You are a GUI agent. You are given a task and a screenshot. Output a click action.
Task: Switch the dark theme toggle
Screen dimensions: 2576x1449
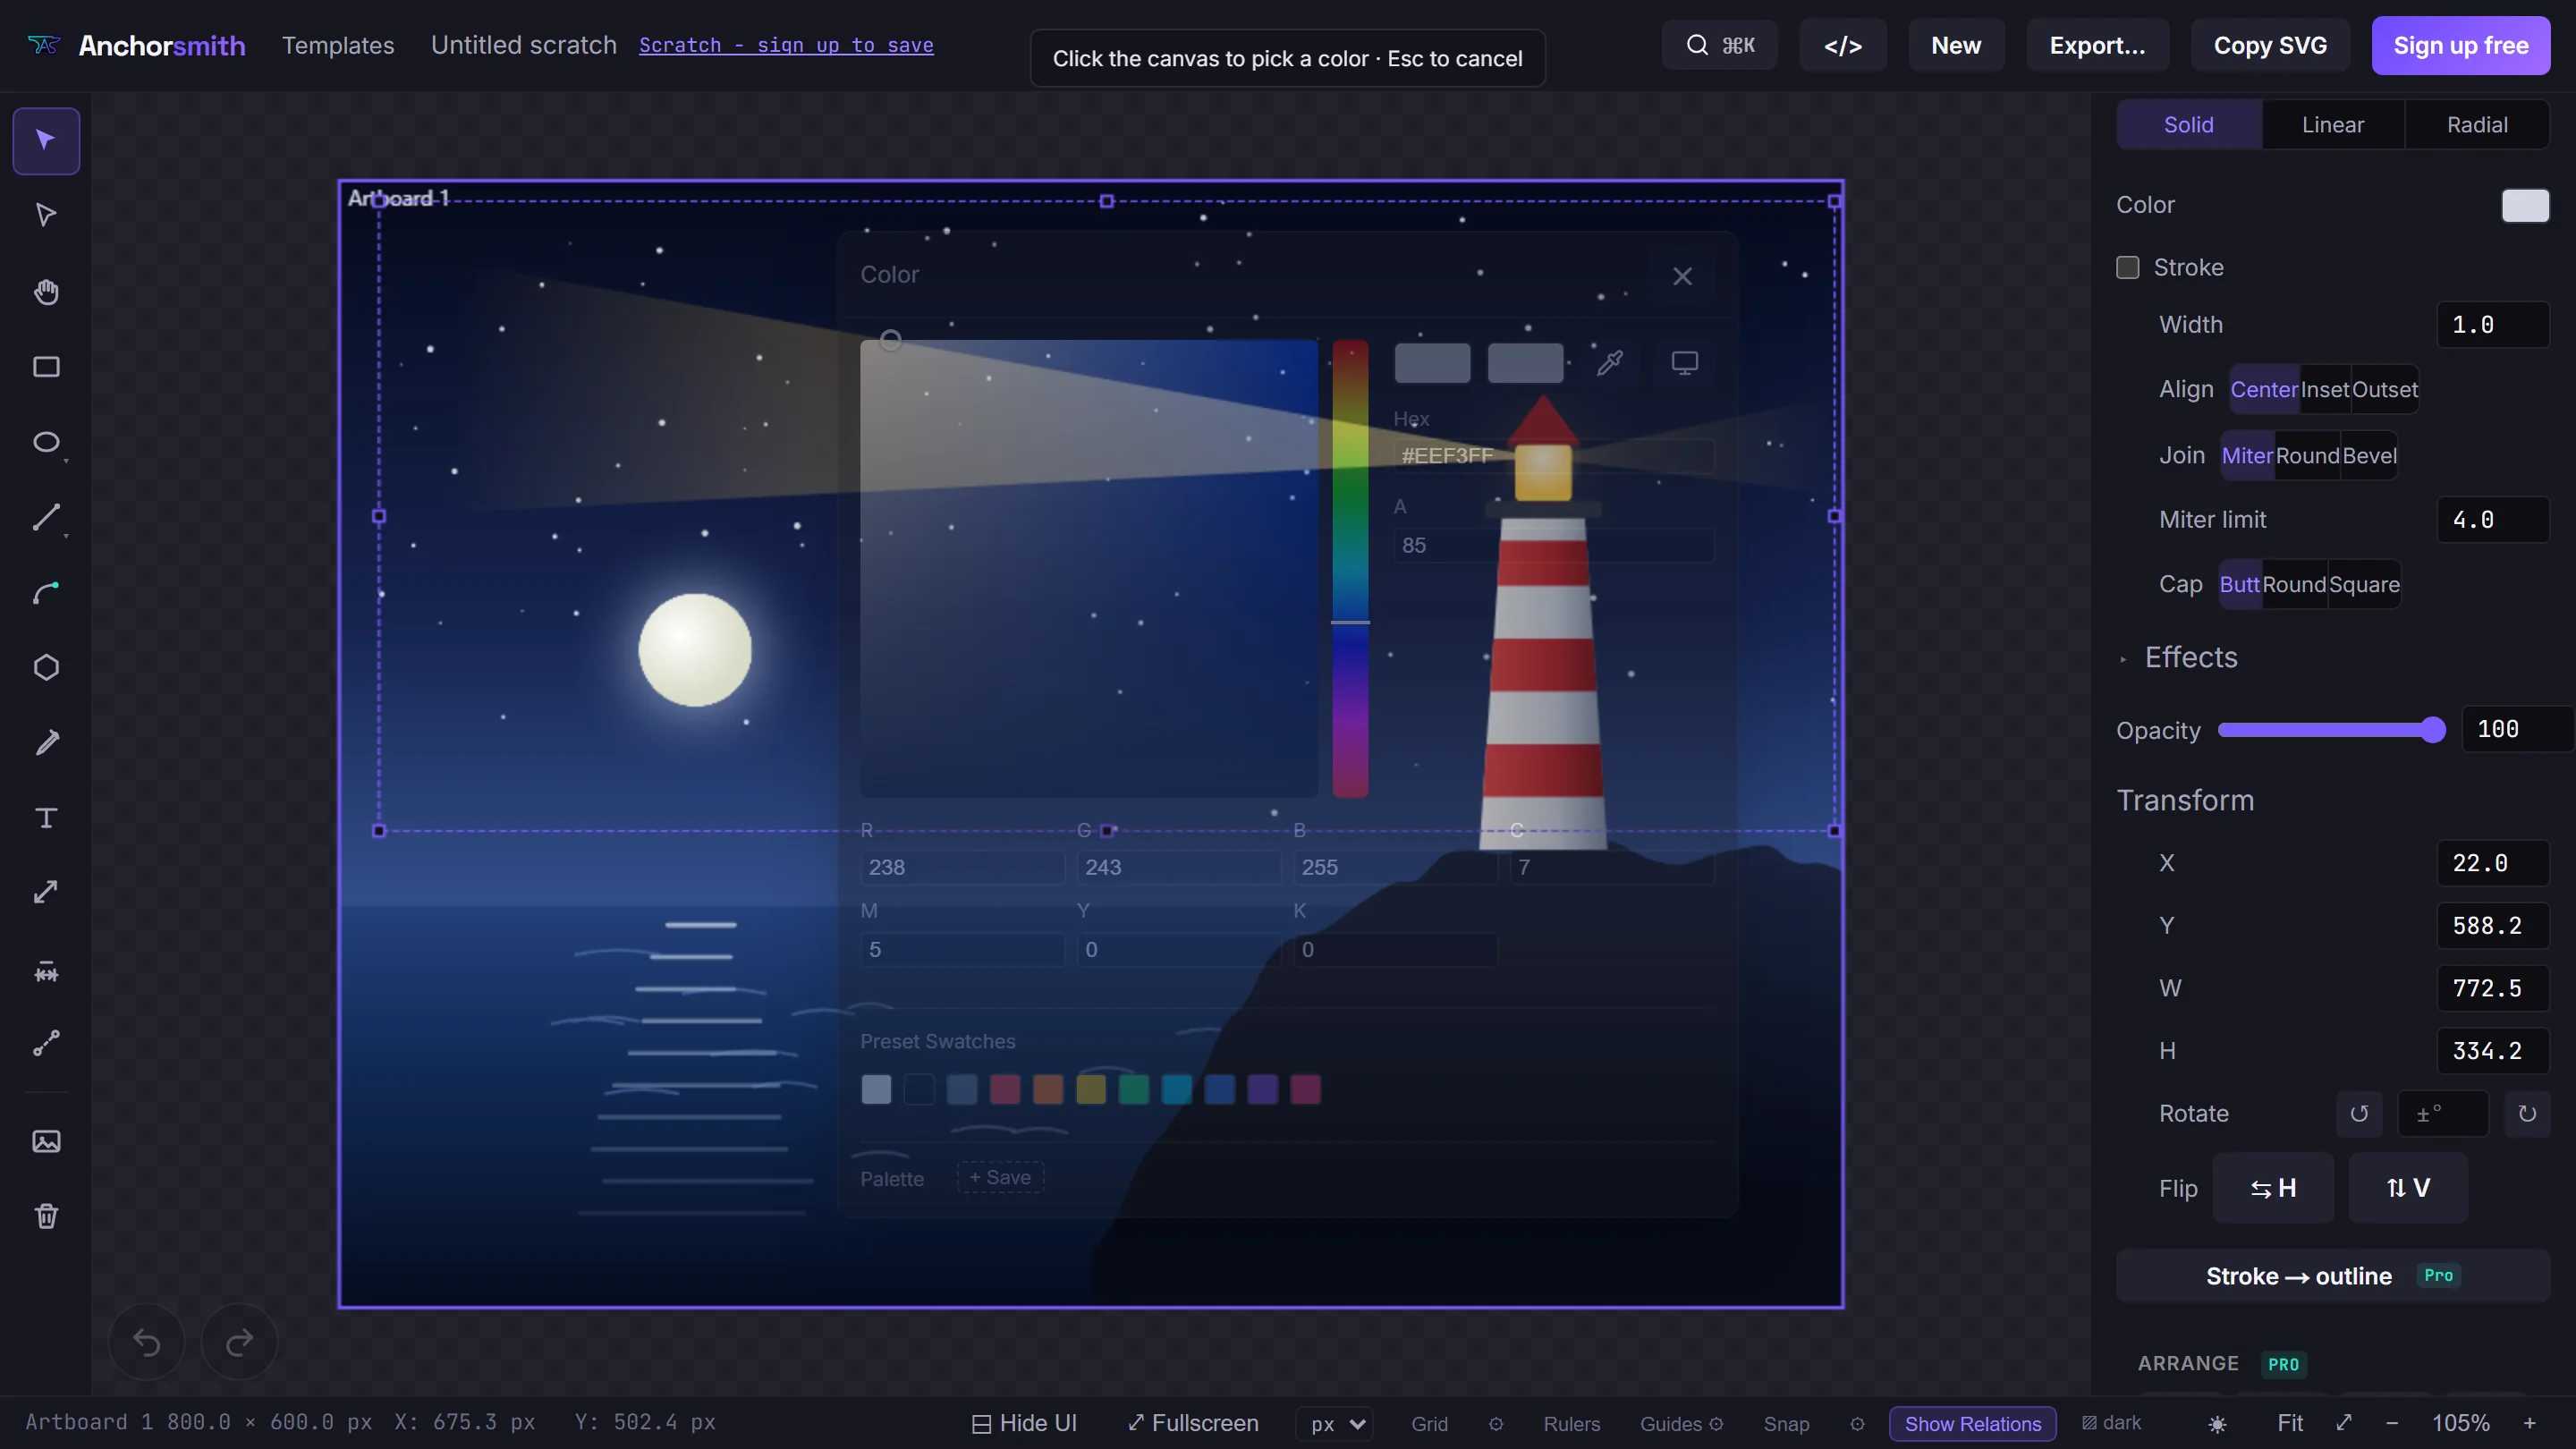2111,1423
